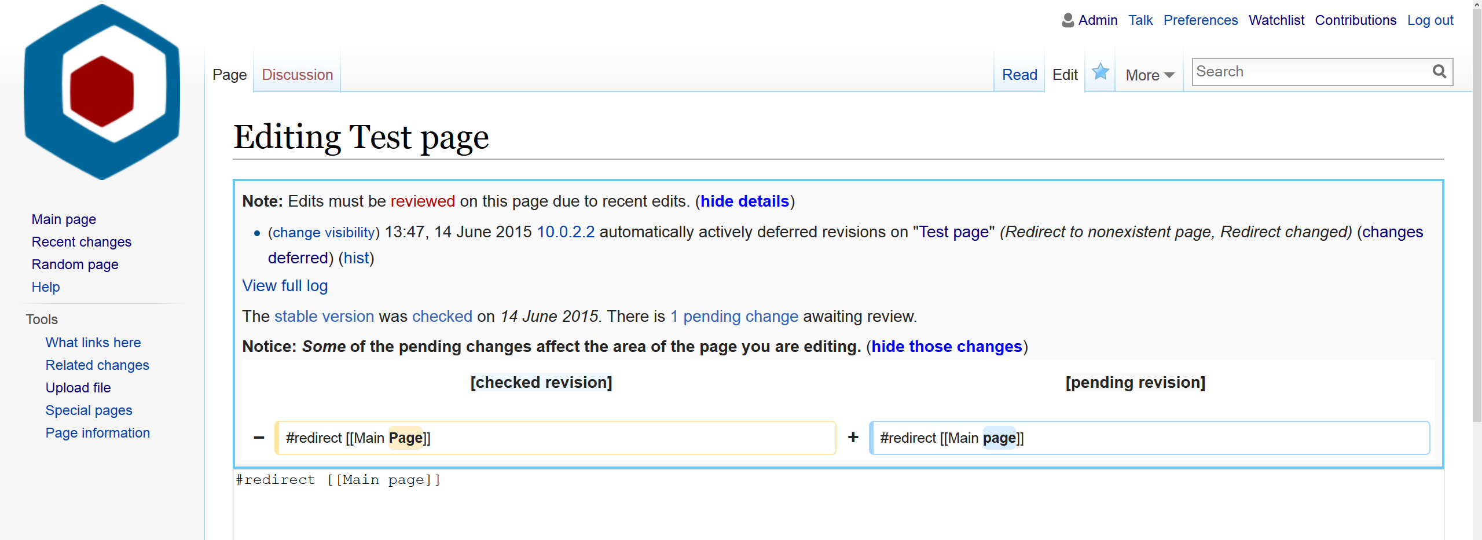This screenshot has height=540, width=1482.
Task: Open user 10.0.2.2 link
Action: [565, 232]
